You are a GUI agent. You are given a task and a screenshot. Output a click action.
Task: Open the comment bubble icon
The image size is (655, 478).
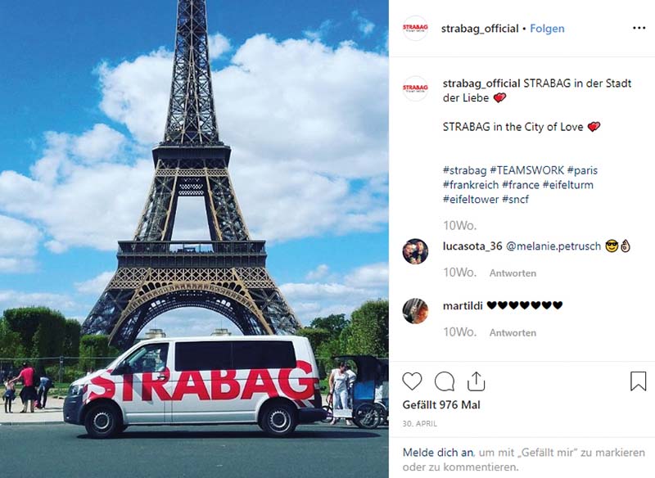445,381
